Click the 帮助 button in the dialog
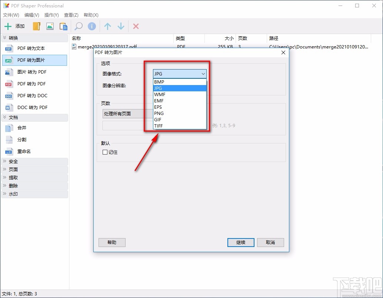 [112, 243]
